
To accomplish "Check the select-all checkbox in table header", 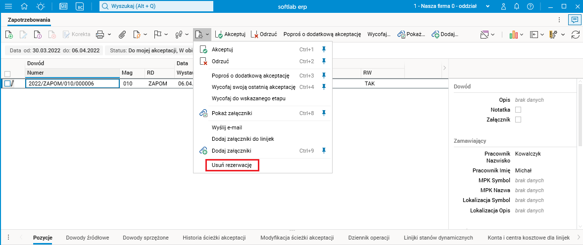I will 7,74.
